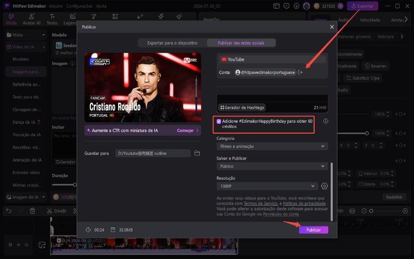Toggle the #EdimakorHappyBirthday credits checkbox

click(218, 121)
